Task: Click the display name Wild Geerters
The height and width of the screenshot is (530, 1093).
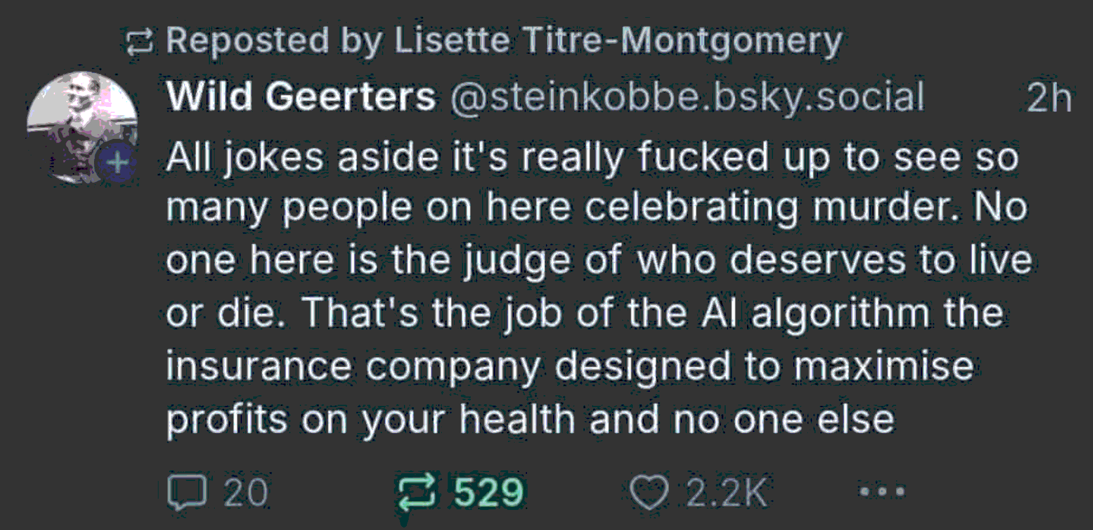Action: [300, 96]
